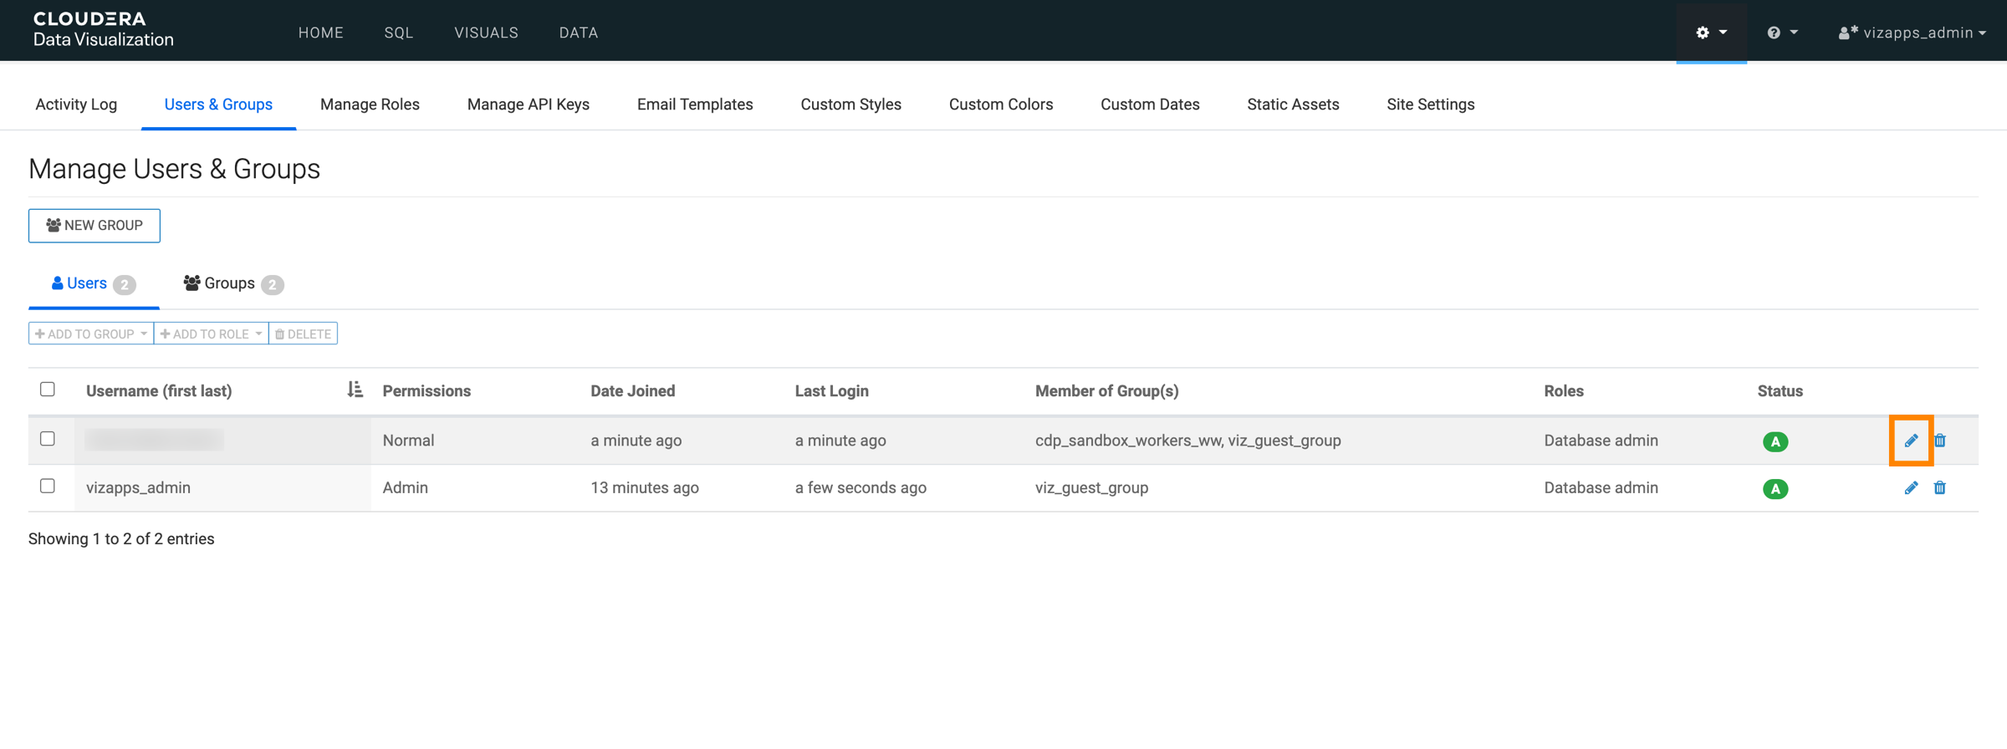Delete vizapps_admin using the trash icon

click(x=1940, y=488)
